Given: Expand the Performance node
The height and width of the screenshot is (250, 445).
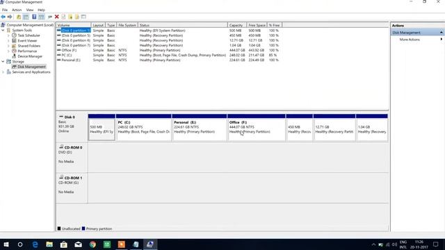Looking at the screenshot, I should click(x=8, y=51).
